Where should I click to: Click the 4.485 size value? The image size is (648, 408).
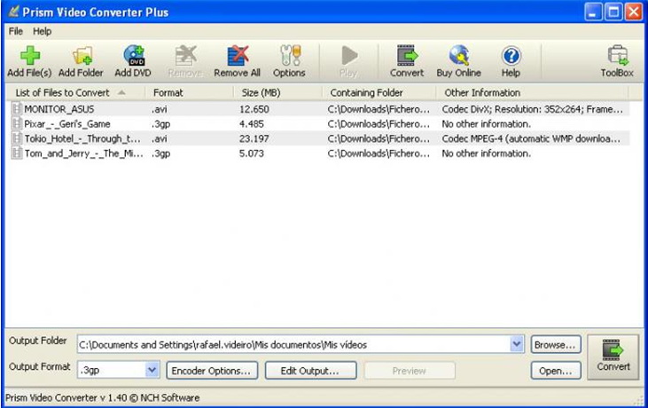(251, 124)
